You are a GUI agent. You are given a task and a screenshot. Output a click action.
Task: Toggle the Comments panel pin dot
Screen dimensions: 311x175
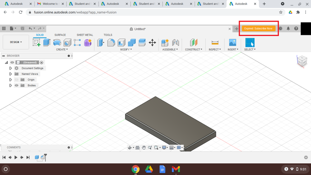[68, 147]
